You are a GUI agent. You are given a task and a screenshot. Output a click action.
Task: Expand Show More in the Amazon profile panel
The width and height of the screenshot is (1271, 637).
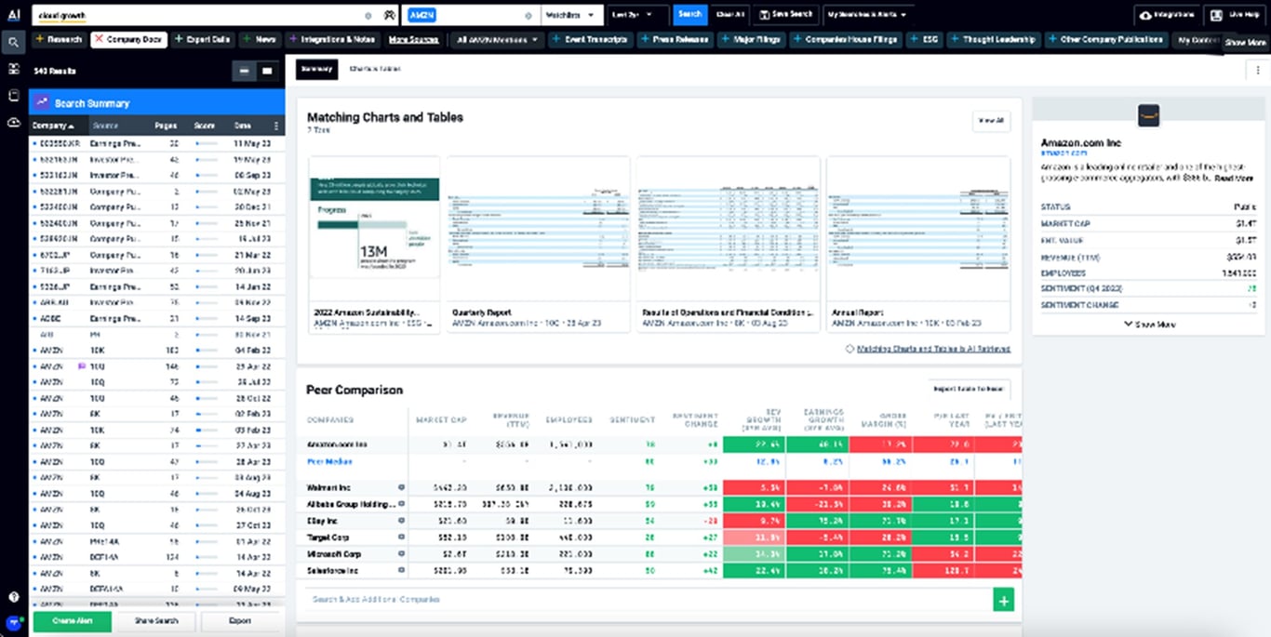point(1151,324)
